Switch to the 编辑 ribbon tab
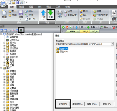 tap(22, 7)
